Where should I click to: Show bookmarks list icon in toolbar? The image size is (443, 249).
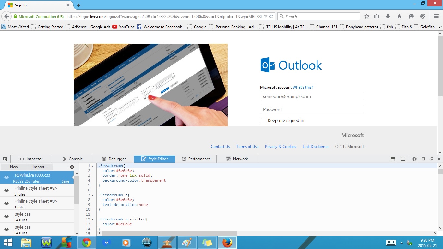point(377,16)
